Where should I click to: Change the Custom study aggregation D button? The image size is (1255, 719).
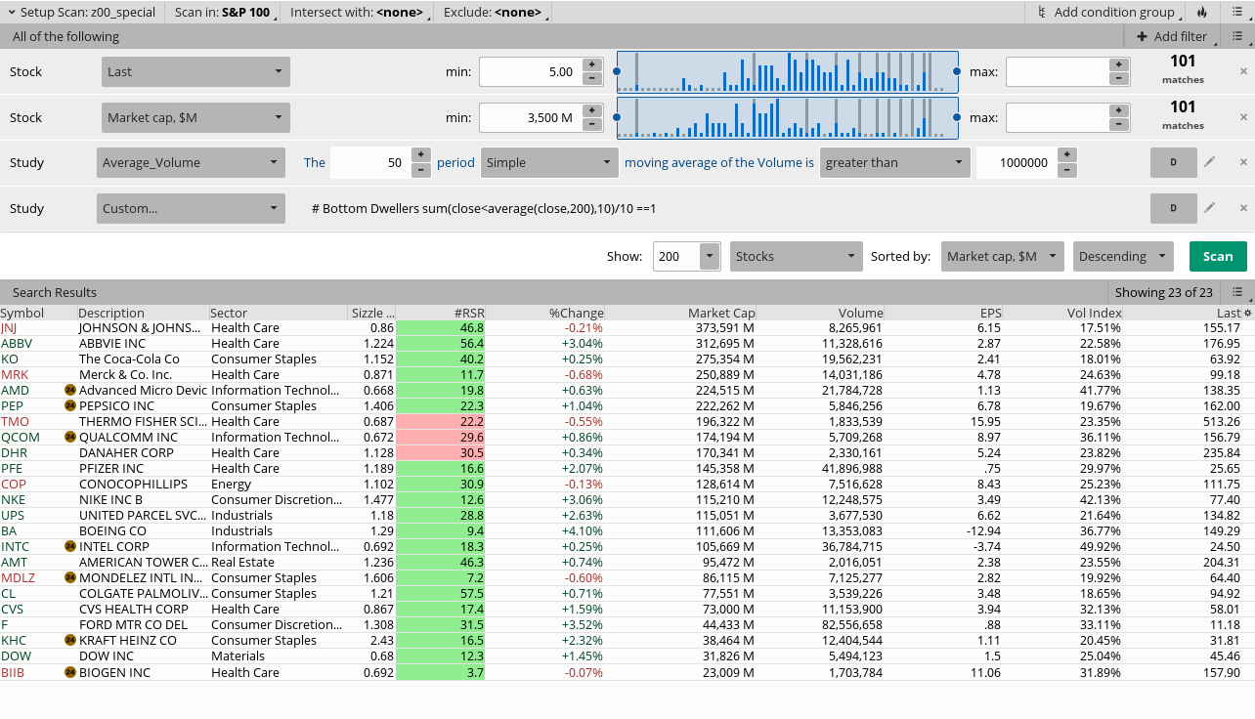[1174, 208]
